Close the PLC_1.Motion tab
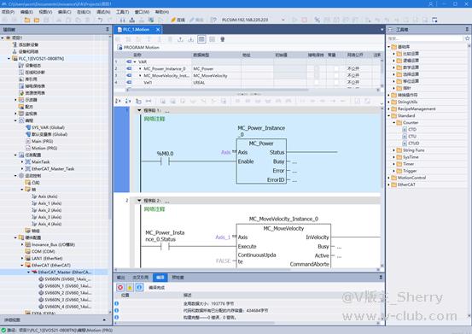Image resolution: width=472 pixels, height=334 pixels. (x=158, y=30)
